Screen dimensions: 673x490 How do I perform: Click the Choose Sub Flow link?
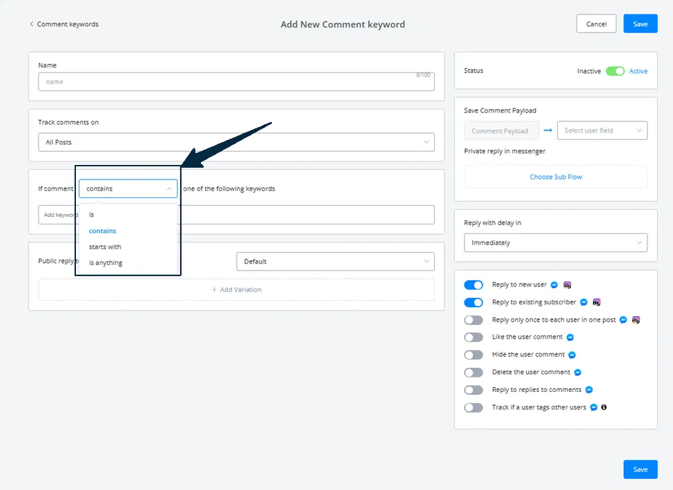pos(556,177)
